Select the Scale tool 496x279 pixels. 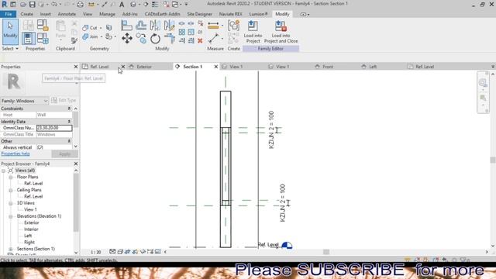(191, 32)
